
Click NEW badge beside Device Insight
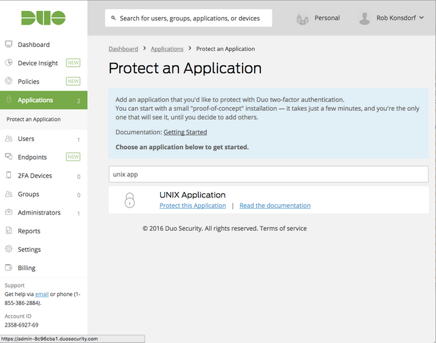[73, 63]
